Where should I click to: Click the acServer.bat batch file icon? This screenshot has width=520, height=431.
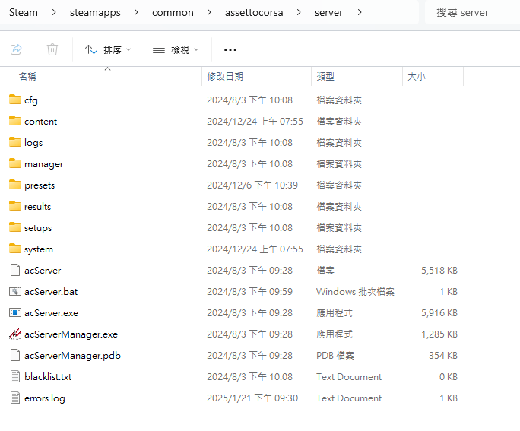click(15, 291)
